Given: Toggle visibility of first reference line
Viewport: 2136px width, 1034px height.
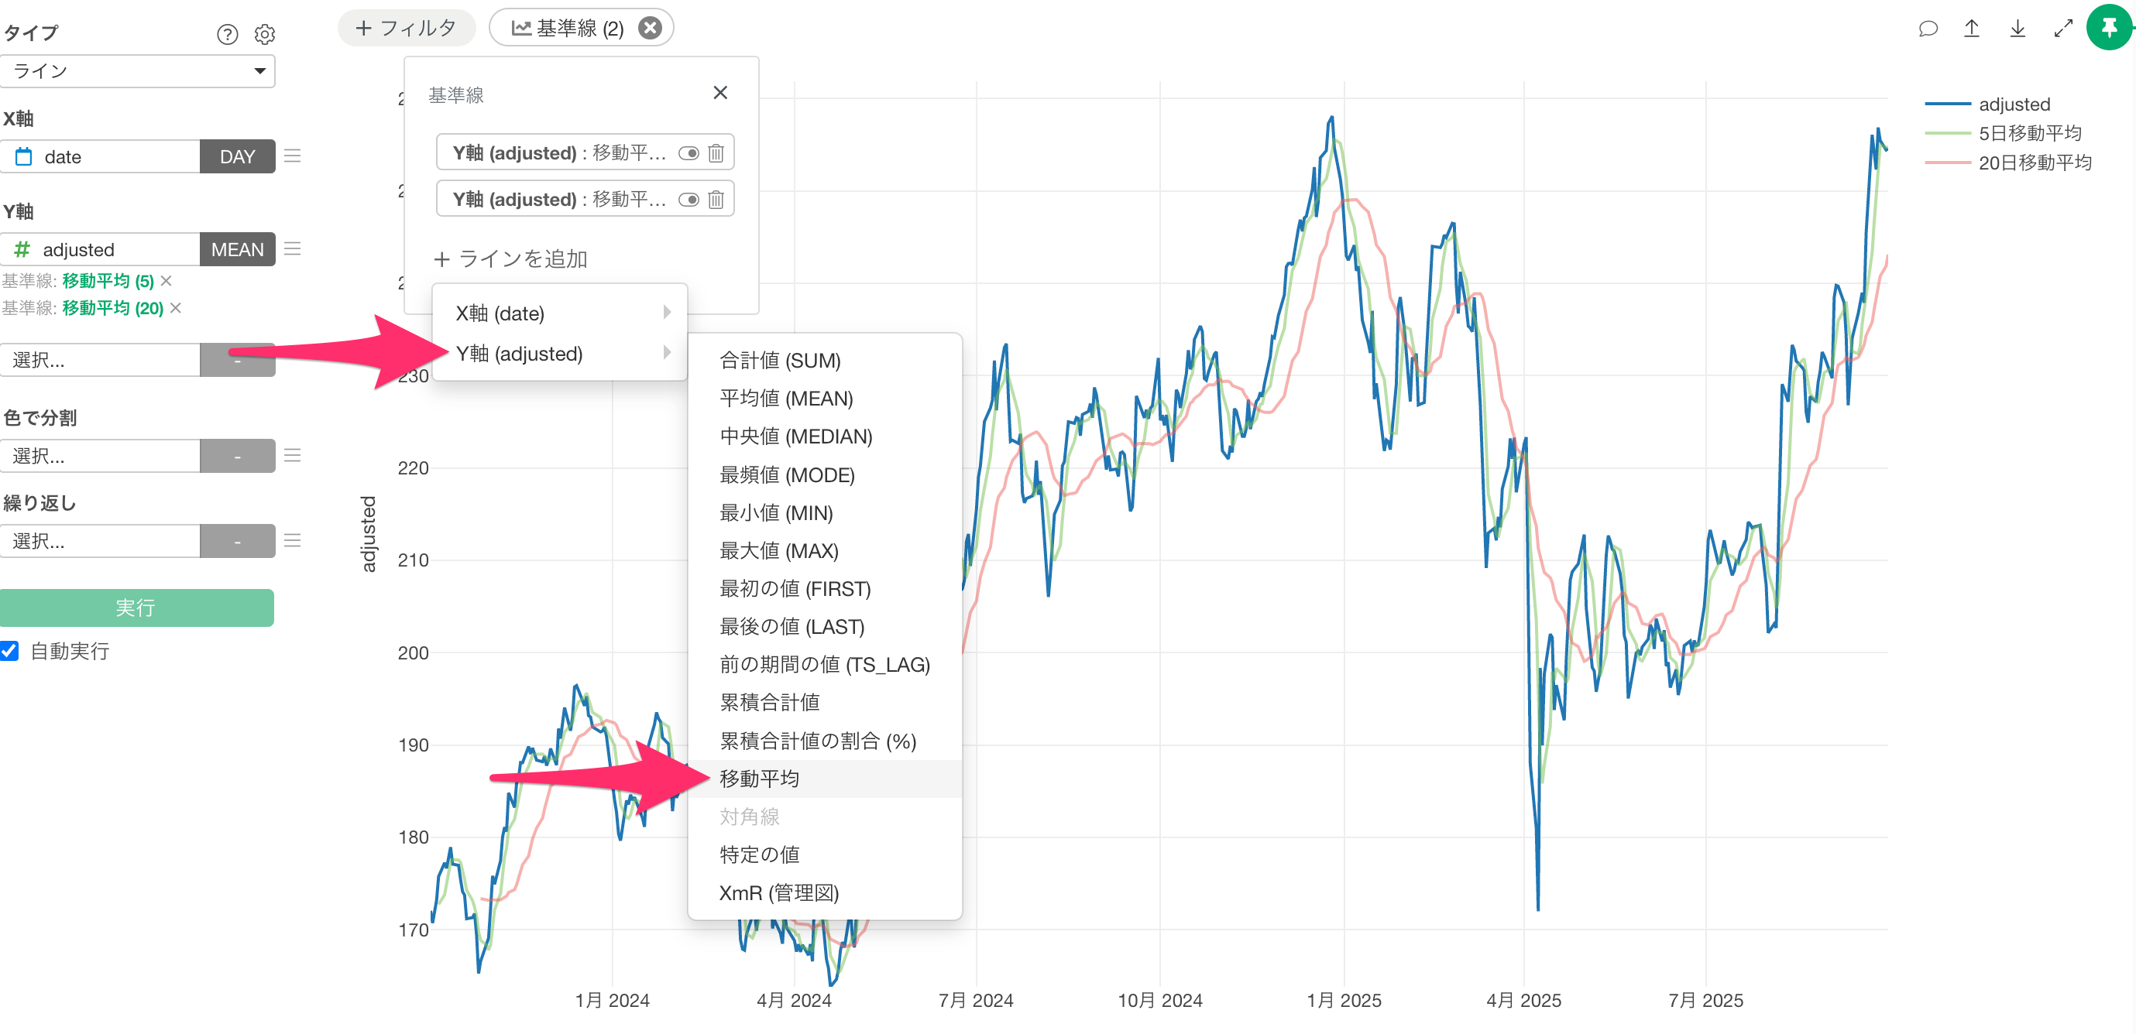Looking at the screenshot, I should [689, 153].
